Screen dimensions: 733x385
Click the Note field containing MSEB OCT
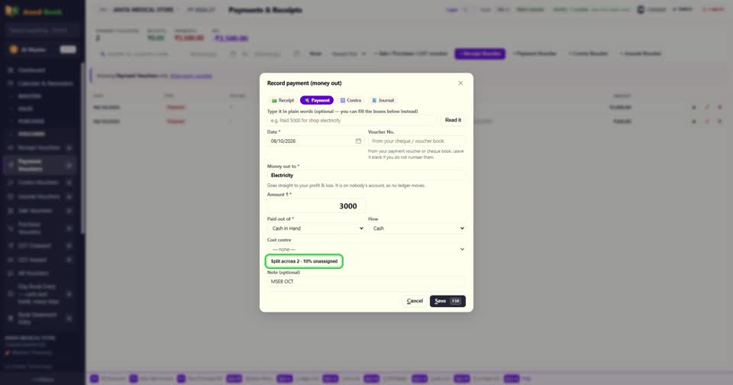click(x=366, y=282)
